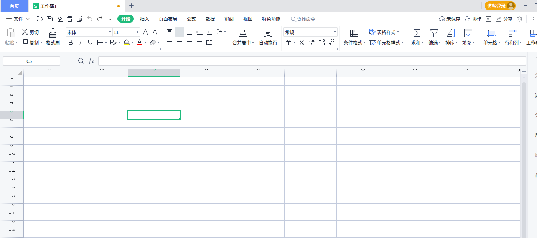This screenshot has width=537, height=238.
Task: Apply red font color A
Action: pos(140,42)
